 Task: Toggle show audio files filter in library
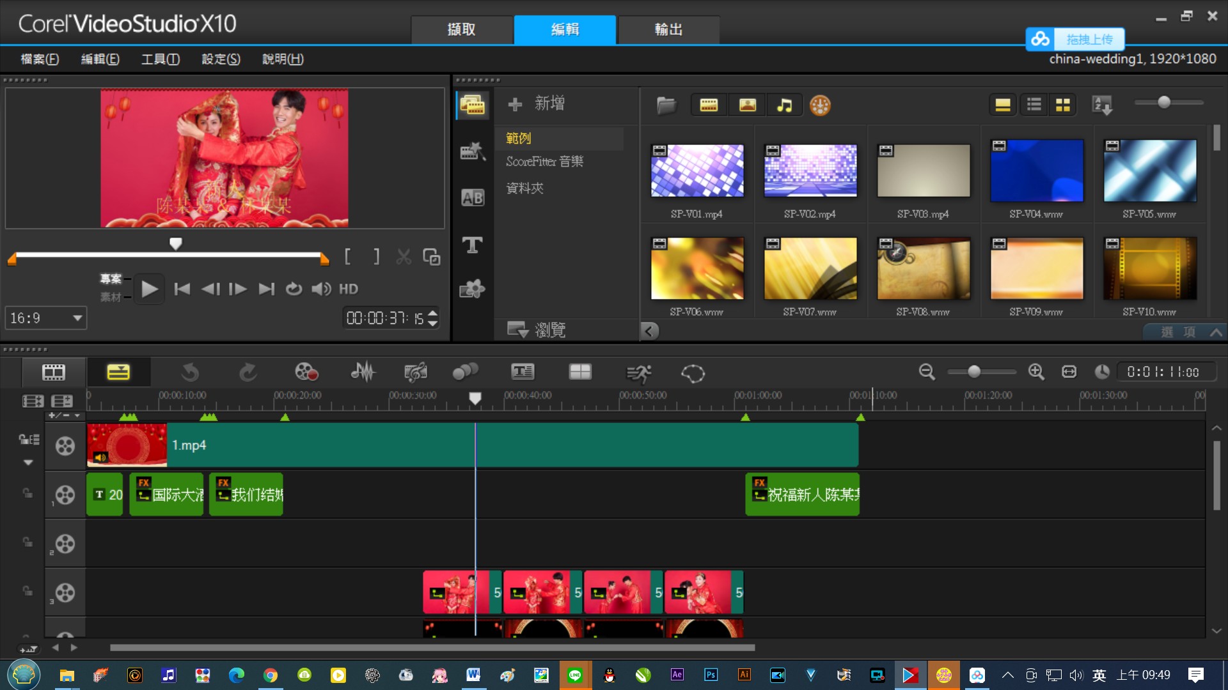pyautogui.click(x=784, y=105)
